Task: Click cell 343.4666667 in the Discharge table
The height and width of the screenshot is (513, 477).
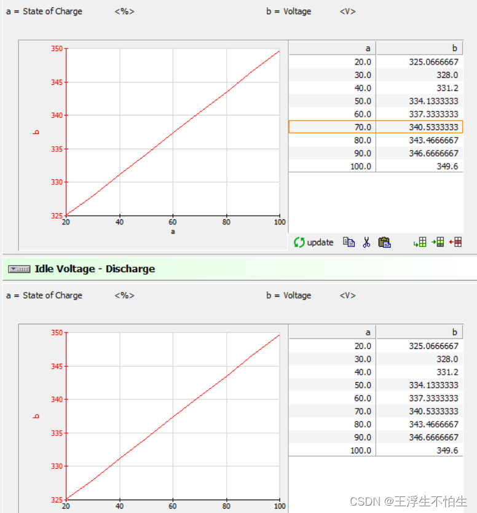Action: 419,425
